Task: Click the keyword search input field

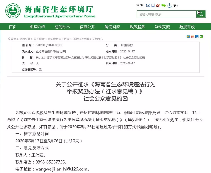Action: 166,14
